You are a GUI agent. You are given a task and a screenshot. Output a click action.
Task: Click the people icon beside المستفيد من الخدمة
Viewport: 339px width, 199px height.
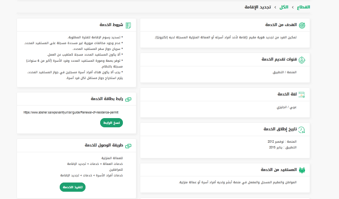click(302, 170)
